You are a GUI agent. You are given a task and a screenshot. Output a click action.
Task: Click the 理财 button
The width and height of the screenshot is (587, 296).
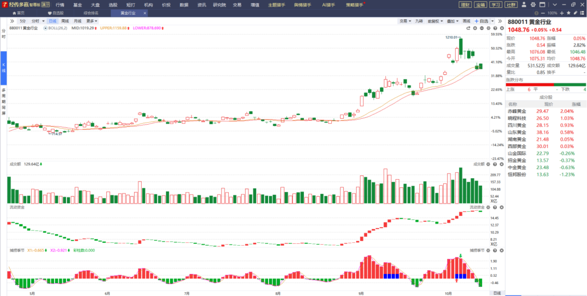(x=465, y=5)
